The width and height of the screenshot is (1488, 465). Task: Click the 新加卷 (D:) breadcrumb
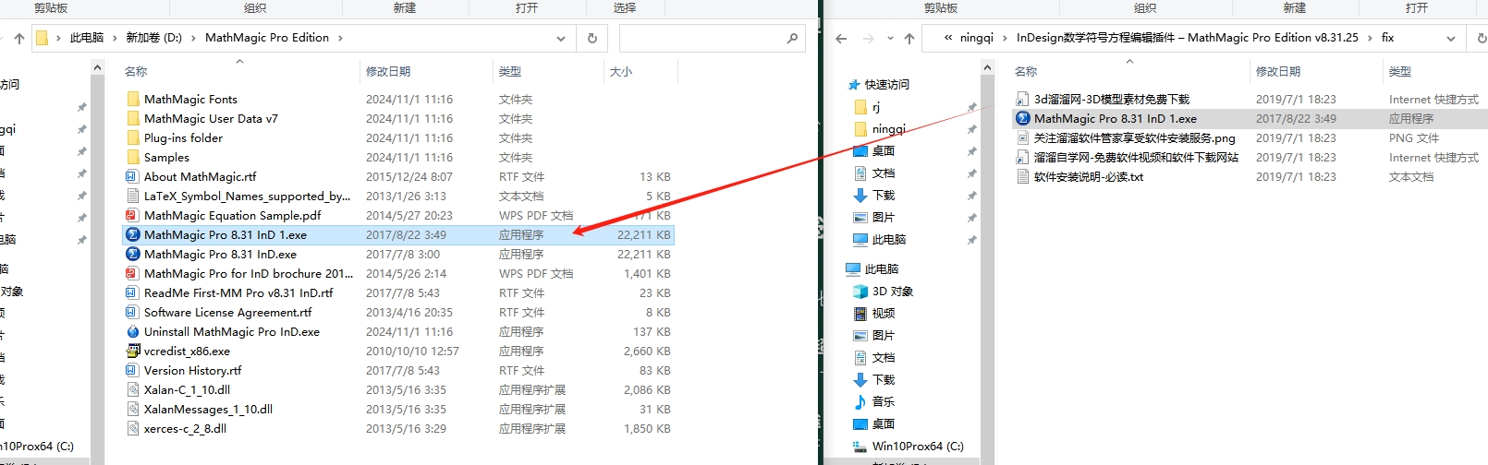153,38
